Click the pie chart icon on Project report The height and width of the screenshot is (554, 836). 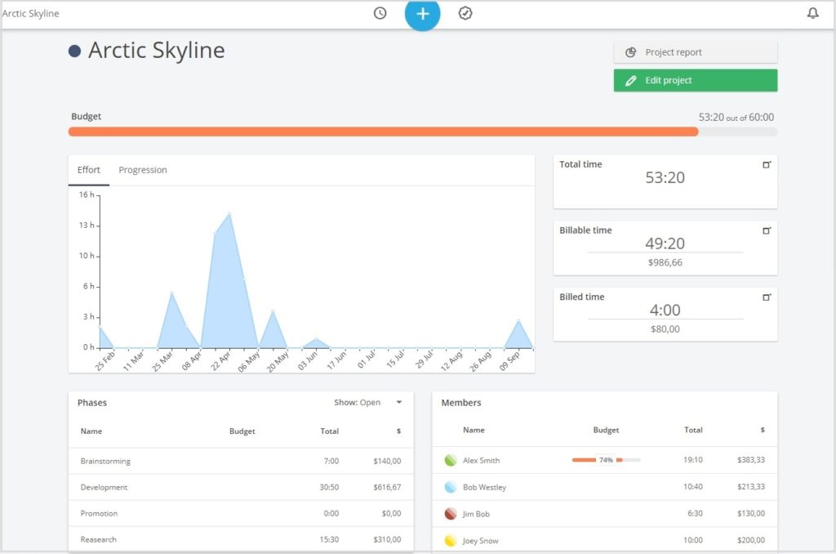[x=629, y=51]
